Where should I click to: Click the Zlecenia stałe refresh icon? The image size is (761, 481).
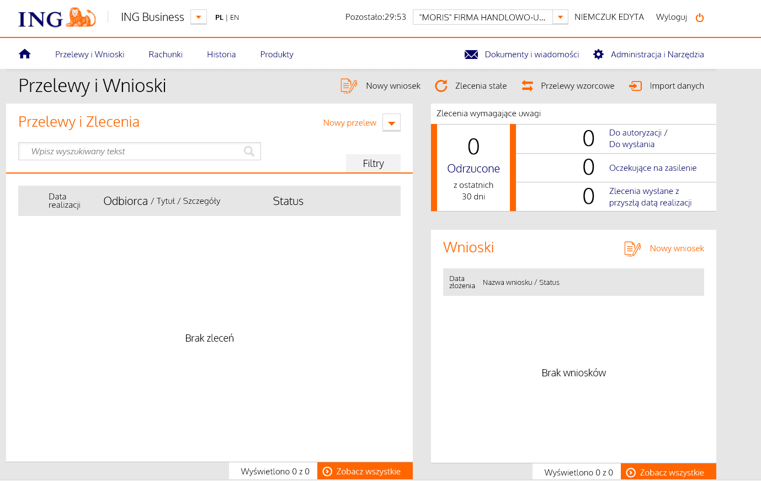coord(441,86)
